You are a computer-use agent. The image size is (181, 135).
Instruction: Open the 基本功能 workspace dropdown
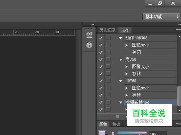[161, 17]
